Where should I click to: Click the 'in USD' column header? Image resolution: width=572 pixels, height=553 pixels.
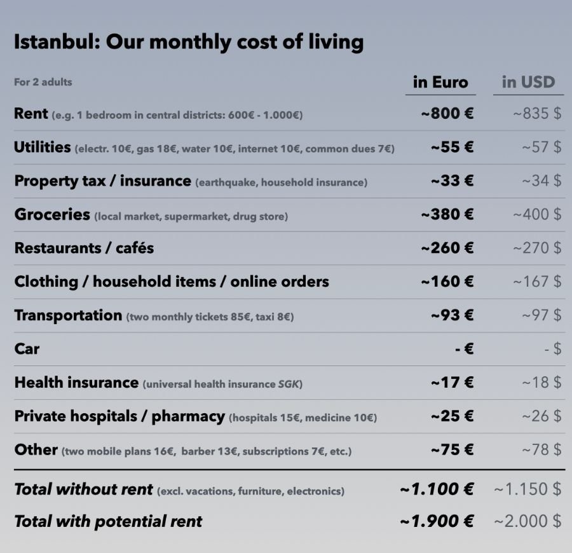tap(528, 83)
